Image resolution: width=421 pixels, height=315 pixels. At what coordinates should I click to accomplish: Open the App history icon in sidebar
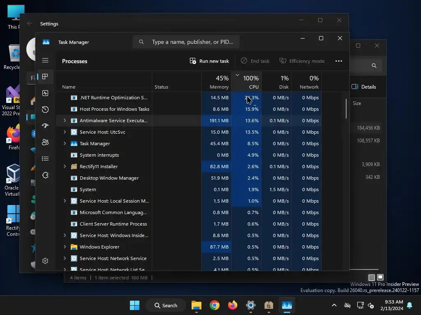coord(45,109)
